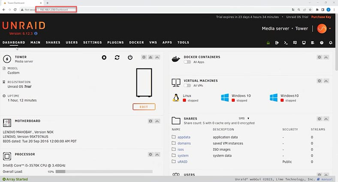Click the reboot server icon in Tower panel
Screen dimensions: 338x182
[x=117, y=57]
